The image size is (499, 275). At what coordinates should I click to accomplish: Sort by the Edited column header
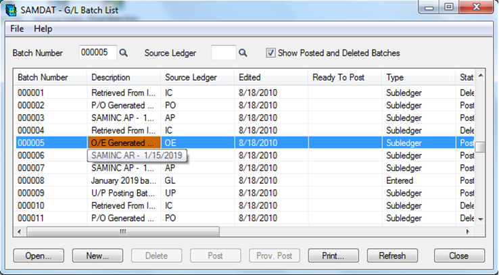(x=271, y=77)
